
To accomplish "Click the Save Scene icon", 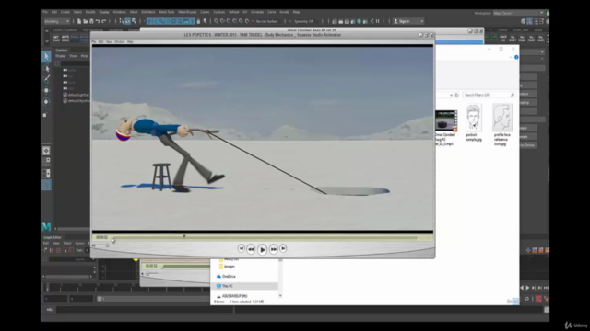I will point(91,21).
